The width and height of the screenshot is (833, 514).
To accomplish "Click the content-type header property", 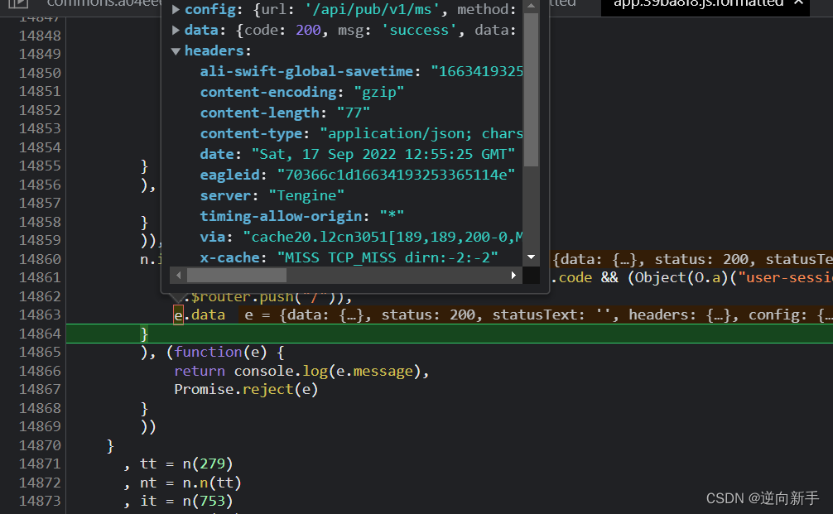I will [x=251, y=133].
